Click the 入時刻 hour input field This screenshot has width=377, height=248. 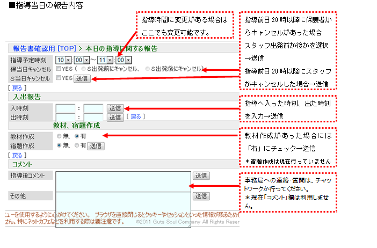point(66,108)
